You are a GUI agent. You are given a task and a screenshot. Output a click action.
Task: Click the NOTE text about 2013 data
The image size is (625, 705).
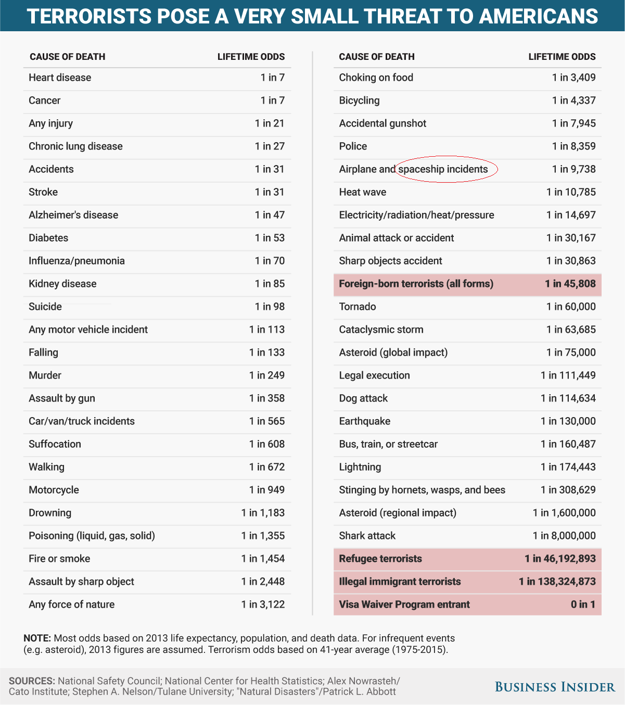click(x=239, y=644)
